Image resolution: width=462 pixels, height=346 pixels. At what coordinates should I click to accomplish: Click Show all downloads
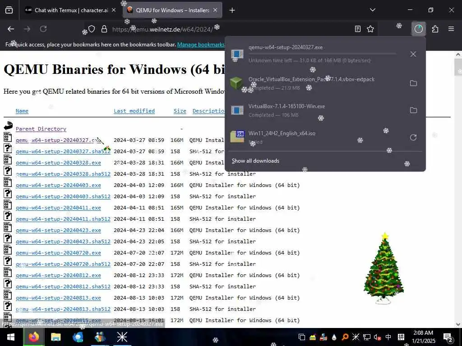pos(255,161)
